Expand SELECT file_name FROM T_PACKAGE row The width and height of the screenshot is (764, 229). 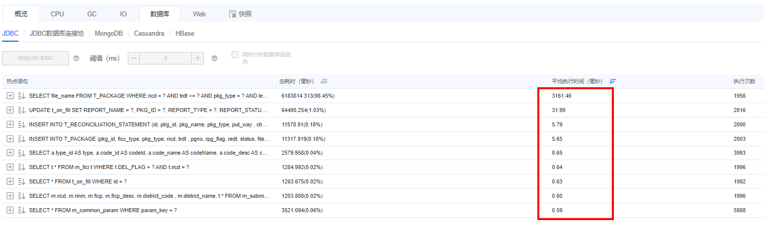[x=10, y=96]
